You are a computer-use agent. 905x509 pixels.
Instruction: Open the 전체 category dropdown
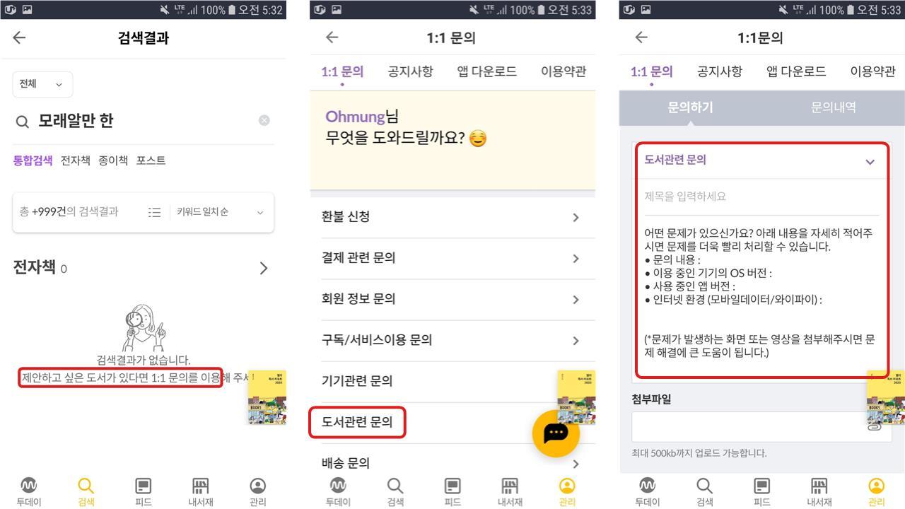coord(42,84)
